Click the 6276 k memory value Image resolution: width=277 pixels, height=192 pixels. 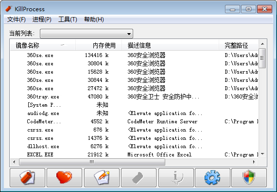pyautogui.click(x=100, y=147)
